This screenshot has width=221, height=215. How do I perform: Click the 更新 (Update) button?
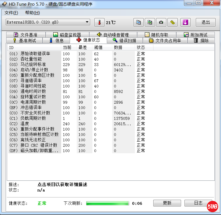pyautogui.click(x=167, y=203)
